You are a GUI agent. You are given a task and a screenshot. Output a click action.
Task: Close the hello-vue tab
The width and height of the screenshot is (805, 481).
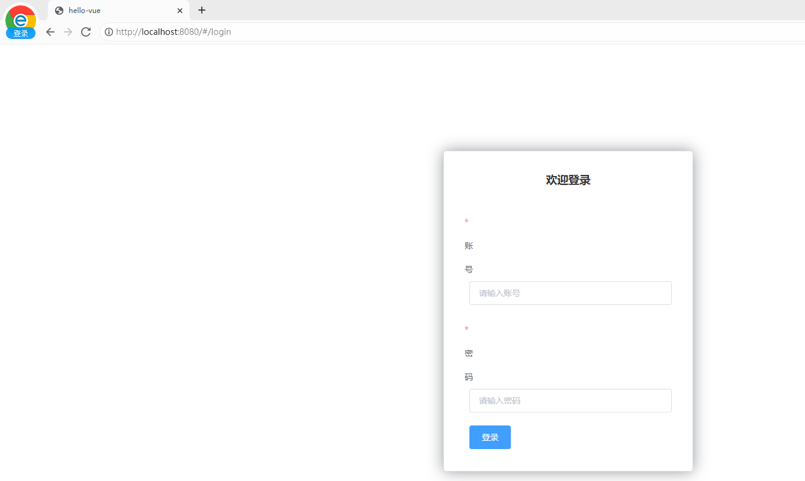click(x=180, y=10)
